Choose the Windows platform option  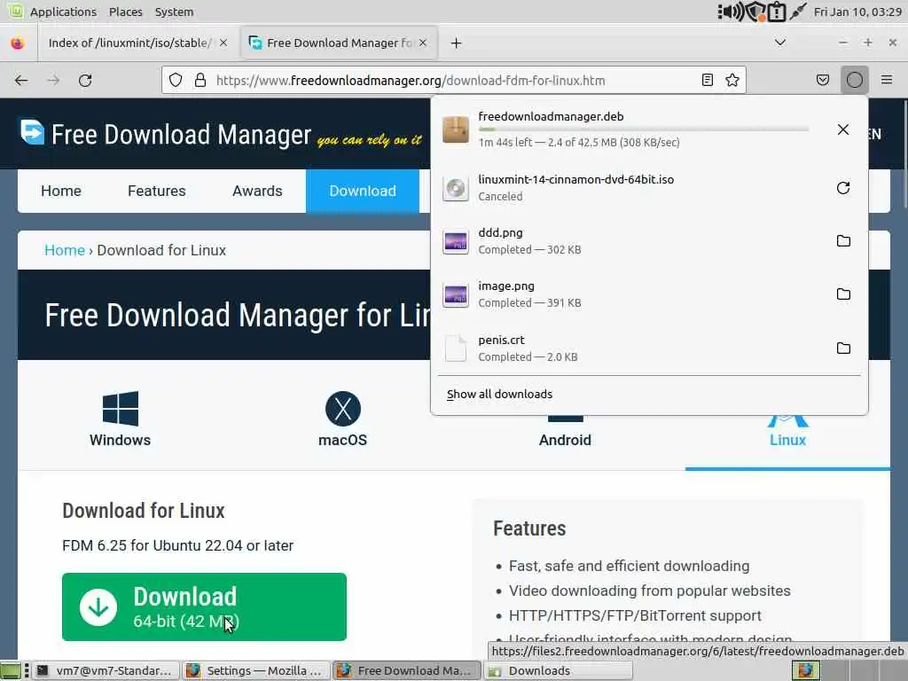coord(120,419)
